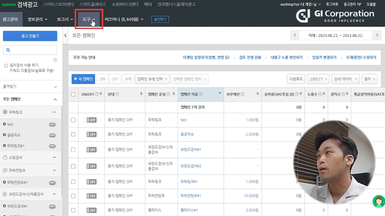This screenshot has height=216, width=385.
Task: Click the 파워링크 sidebar globe icon
Action: 5,112
